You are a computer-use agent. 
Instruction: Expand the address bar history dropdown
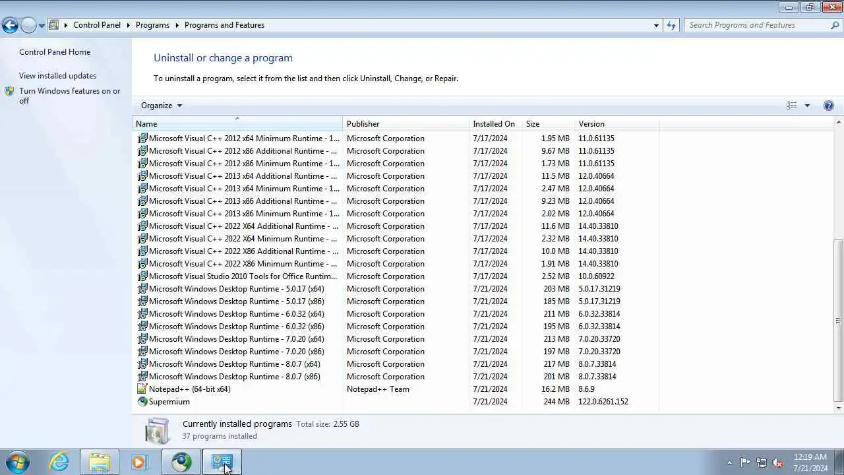point(656,25)
